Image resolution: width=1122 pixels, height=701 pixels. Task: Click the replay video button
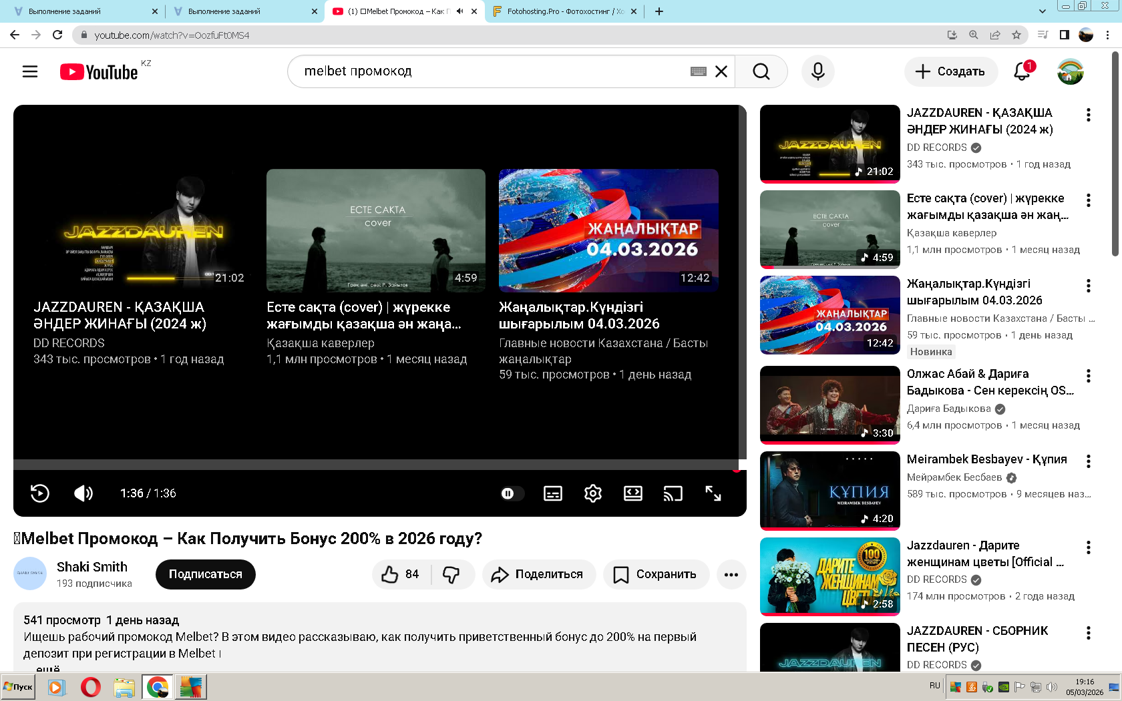point(40,493)
